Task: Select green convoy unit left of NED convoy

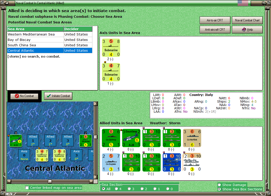Action: (x=152, y=162)
